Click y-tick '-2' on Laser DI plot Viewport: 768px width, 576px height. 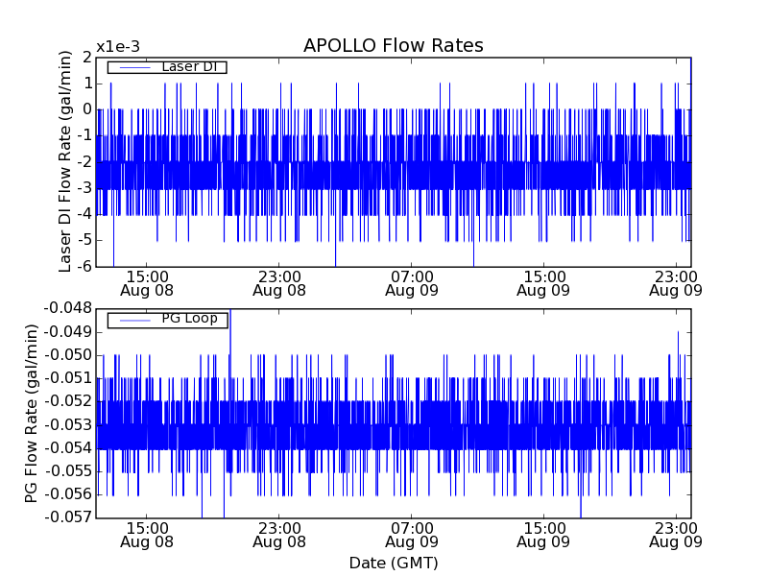(x=84, y=161)
